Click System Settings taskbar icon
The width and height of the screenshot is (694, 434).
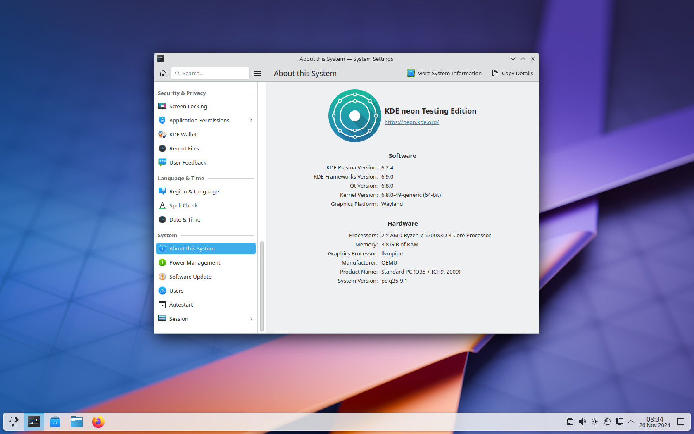(34, 422)
